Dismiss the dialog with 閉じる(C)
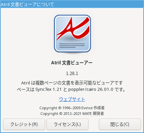 pyautogui.click(x=120, y=124)
